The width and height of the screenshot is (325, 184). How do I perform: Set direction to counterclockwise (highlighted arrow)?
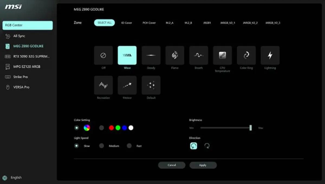coord(193,146)
